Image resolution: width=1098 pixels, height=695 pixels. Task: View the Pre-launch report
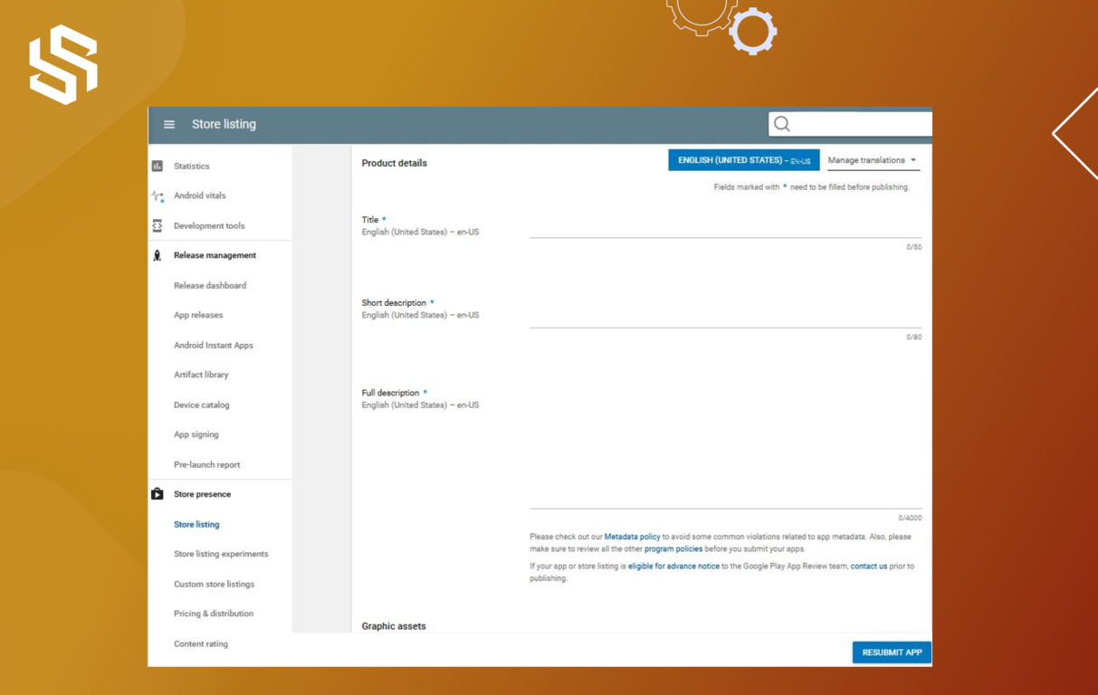pyautogui.click(x=206, y=465)
